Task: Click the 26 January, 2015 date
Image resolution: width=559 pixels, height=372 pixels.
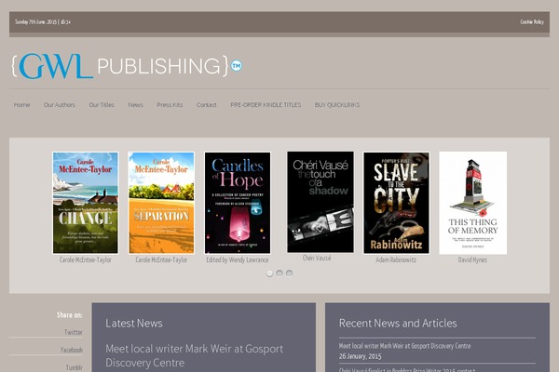Action: (360, 356)
